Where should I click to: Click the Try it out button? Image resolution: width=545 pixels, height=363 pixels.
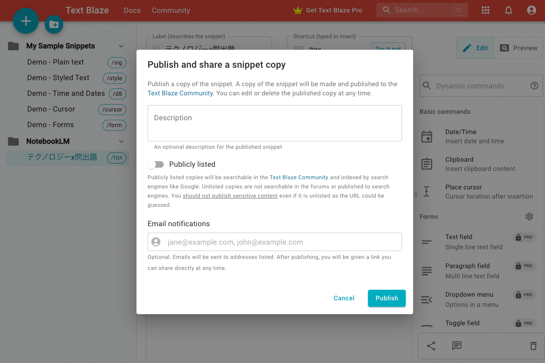tap(388, 48)
